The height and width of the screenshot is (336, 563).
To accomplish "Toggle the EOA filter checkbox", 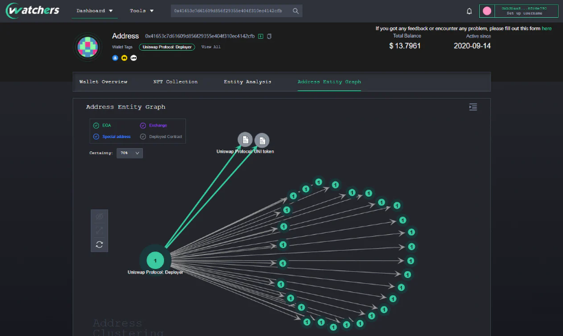I will [x=96, y=125].
